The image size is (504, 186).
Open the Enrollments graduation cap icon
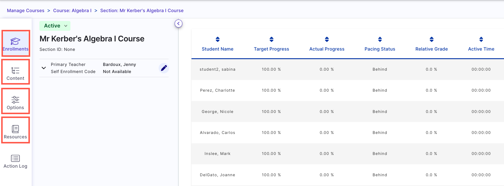[x=15, y=41]
